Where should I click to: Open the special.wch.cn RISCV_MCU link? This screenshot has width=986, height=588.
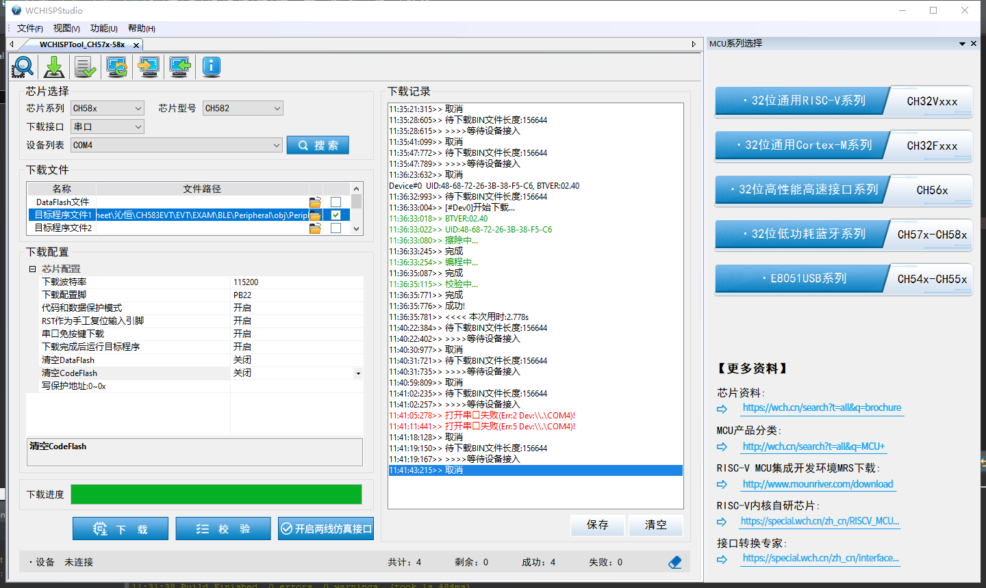coord(820,521)
